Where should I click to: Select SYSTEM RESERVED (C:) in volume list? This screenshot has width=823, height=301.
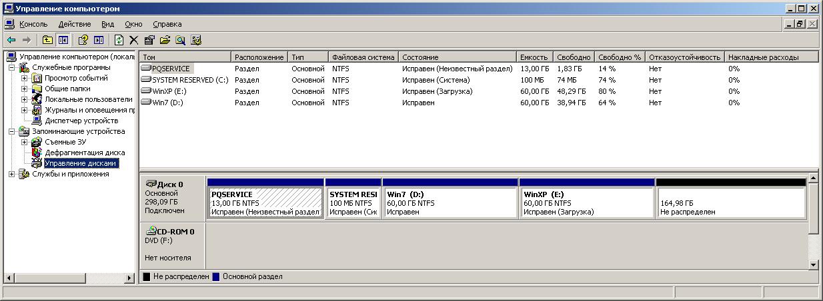(x=190, y=80)
